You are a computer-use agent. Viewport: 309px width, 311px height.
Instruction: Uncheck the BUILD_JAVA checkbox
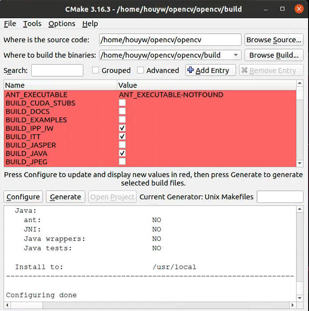(122, 153)
